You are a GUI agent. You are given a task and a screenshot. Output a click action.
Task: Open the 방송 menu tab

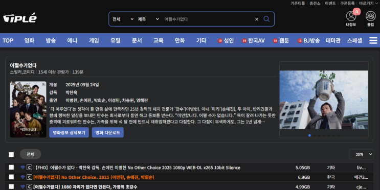(51, 40)
